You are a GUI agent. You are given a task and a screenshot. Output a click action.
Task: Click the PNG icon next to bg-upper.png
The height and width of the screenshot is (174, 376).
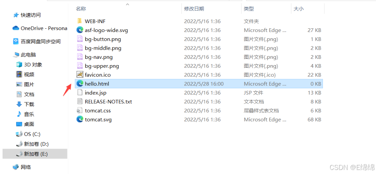80,66
